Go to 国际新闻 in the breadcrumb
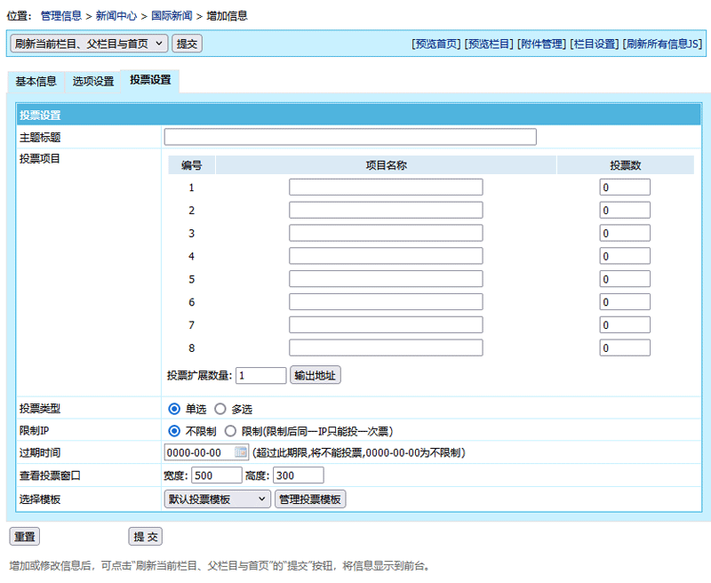This screenshot has height=583, width=711. point(172,16)
